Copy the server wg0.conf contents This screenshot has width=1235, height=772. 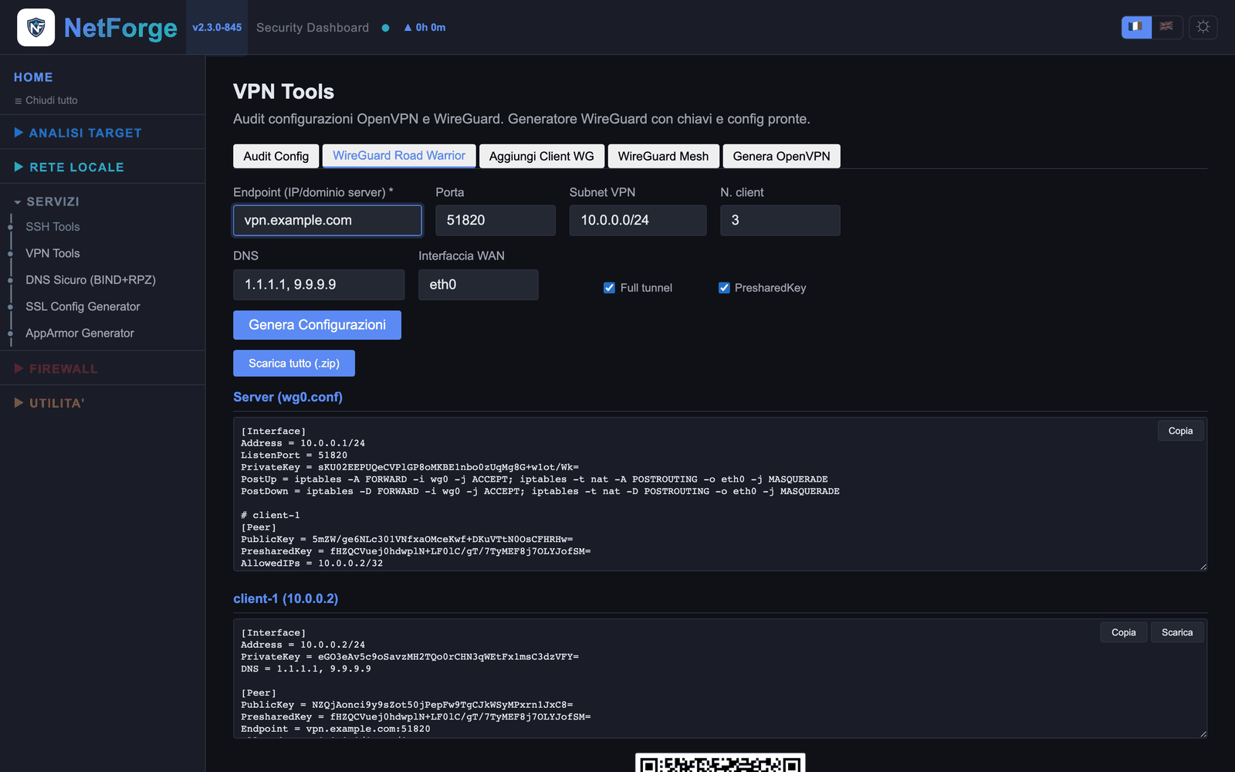coord(1180,431)
